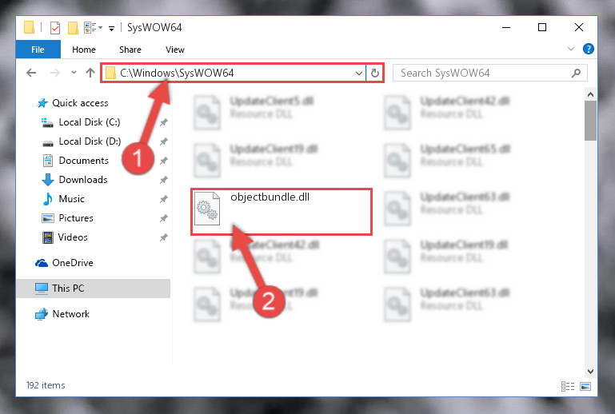Refresh the SysWOW64 folder view
The width and height of the screenshot is (615, 414).
click(375, 74)
